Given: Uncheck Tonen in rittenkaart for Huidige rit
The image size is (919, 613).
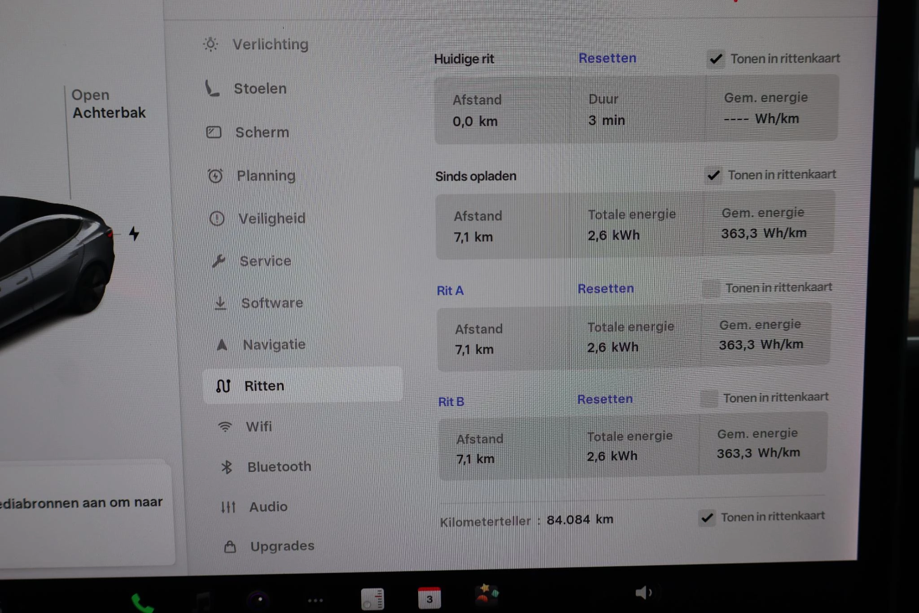Looking at the screenshot, I should [x=715, y=59].
